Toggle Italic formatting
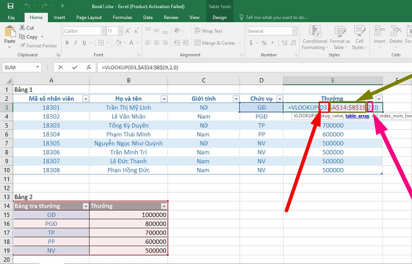The image size is (412, 264). pyautogui.click(x=75, y=43)
